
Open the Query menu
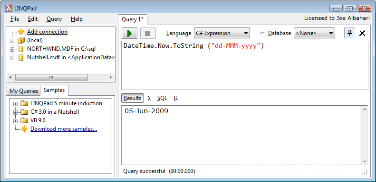click(x=54, y=19)
